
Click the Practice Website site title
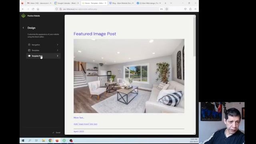(x=34, y=16)
